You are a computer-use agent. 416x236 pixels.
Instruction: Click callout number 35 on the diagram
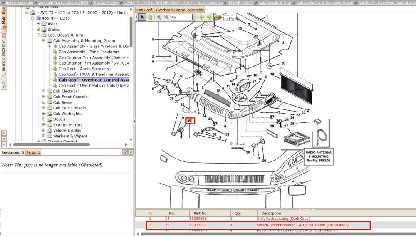coord(190,121)
